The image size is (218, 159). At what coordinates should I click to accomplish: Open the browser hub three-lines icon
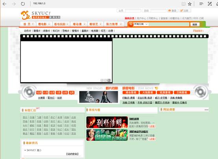point(201,4)
